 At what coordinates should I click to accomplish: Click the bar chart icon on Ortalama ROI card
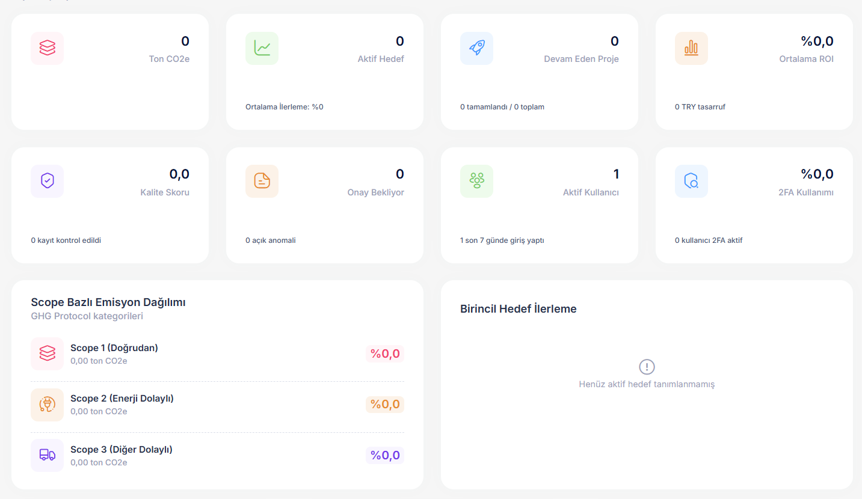pos(691,48)
